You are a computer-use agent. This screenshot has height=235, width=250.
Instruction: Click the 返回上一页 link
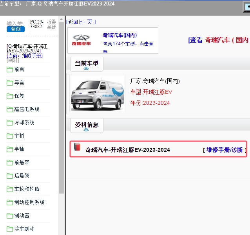point(81,22)
